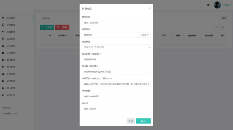
Task: Focus the 请输入应用id input field
Action: point(116,109)
